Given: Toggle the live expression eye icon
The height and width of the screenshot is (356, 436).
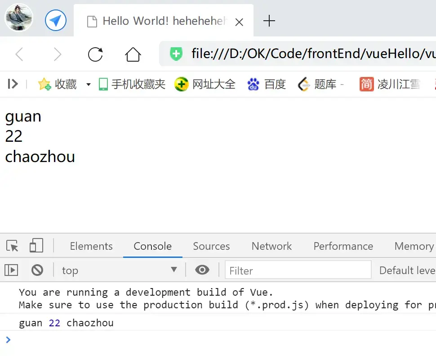Looking at the screenshot, I should 202,270.
